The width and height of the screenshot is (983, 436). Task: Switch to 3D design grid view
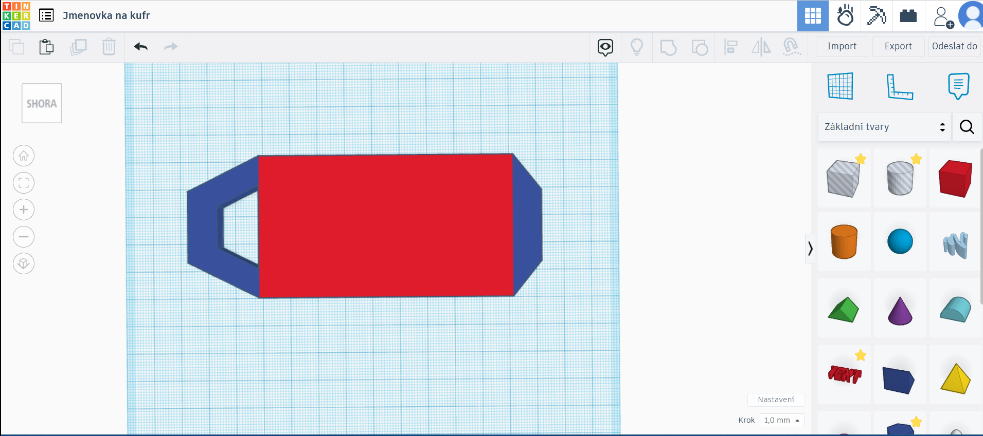813,16
